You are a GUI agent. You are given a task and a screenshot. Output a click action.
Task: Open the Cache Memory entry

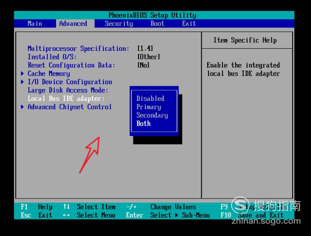49,73
